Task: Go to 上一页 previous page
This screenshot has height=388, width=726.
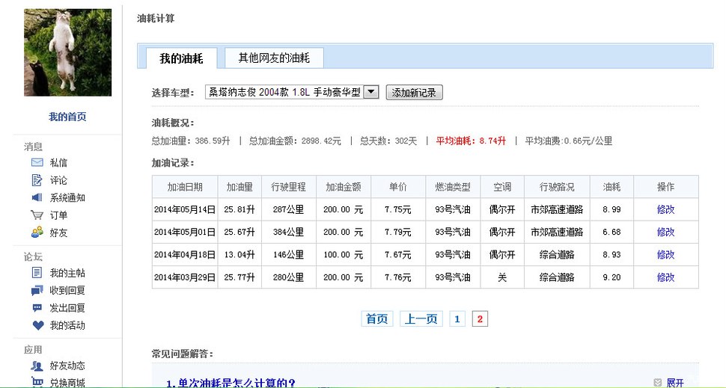Action: [x=421, y=319]
